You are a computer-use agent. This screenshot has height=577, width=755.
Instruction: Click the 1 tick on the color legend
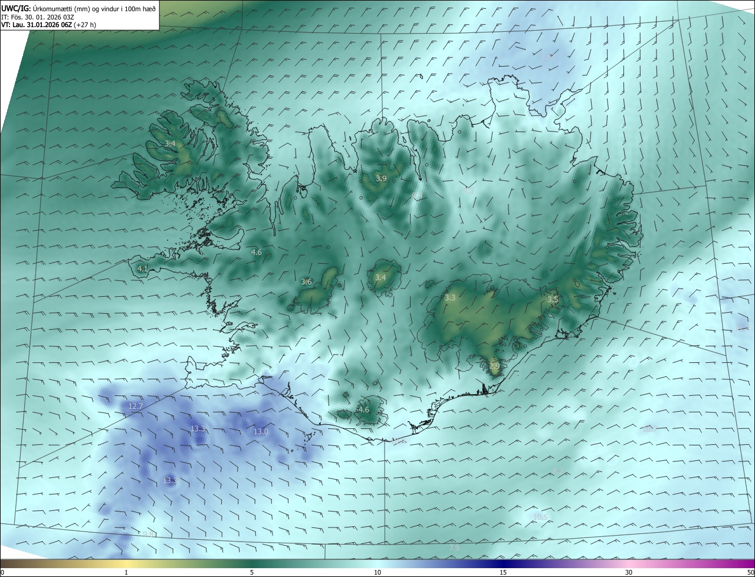(x=127, y=572)
